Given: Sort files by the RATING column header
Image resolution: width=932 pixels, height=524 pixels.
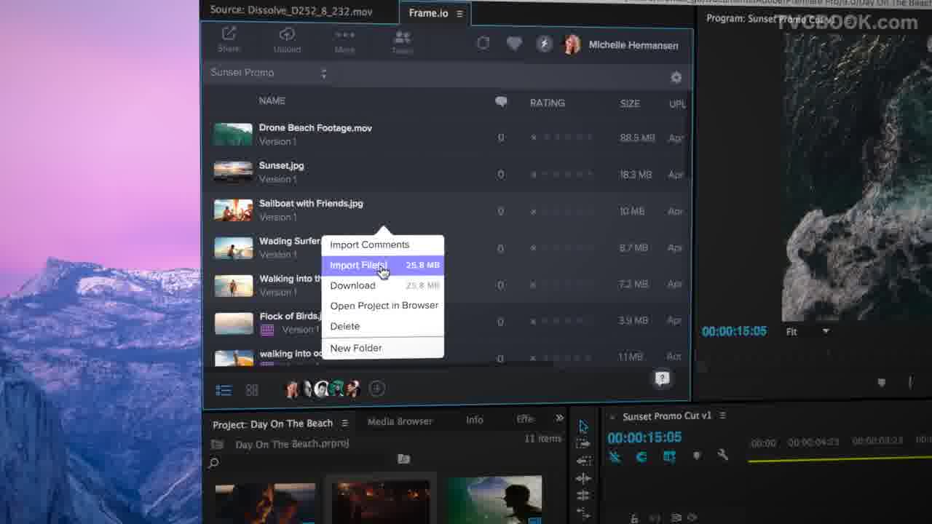Looking at the screenshot, I should click(548, 103).
